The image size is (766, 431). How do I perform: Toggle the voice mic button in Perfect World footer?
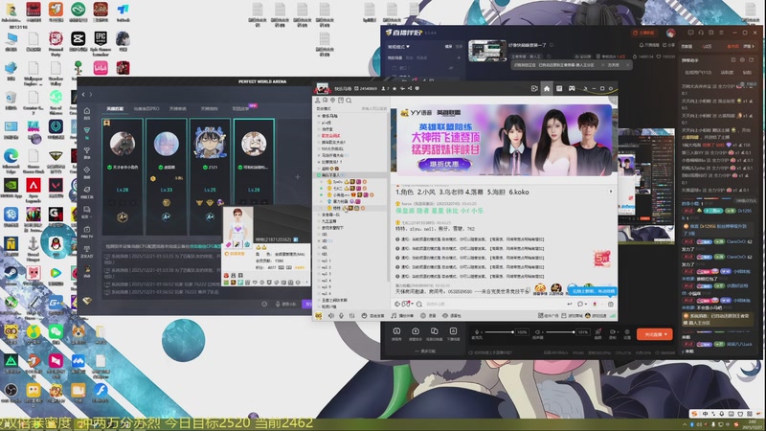[x=285, y=304]
